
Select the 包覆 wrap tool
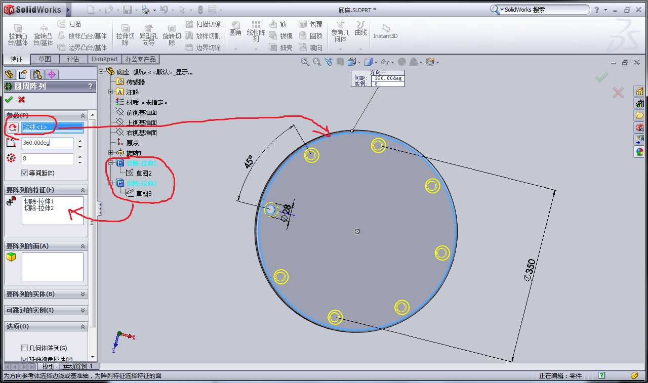(310, 24)
